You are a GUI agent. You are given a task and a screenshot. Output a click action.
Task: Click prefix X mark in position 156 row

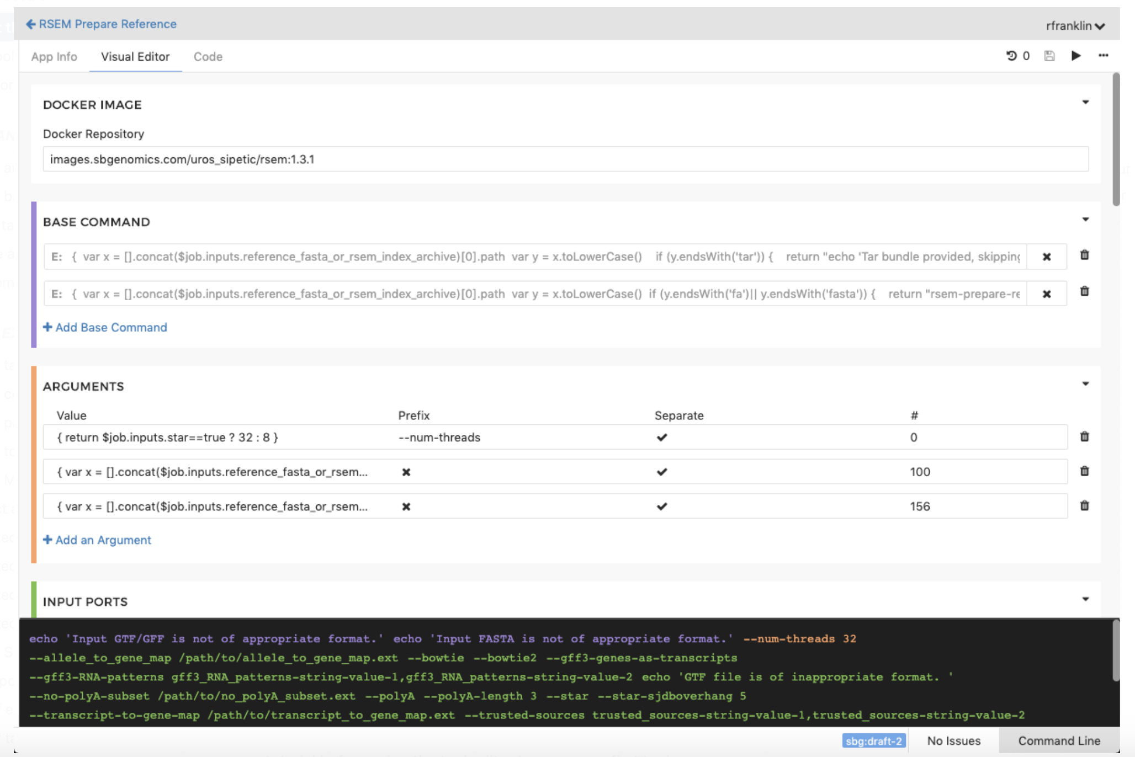point(406,507)
